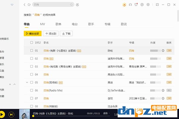The image size is (179, 119).
Task: Switch to the 歌单 tab
Action: click(58, 24)
